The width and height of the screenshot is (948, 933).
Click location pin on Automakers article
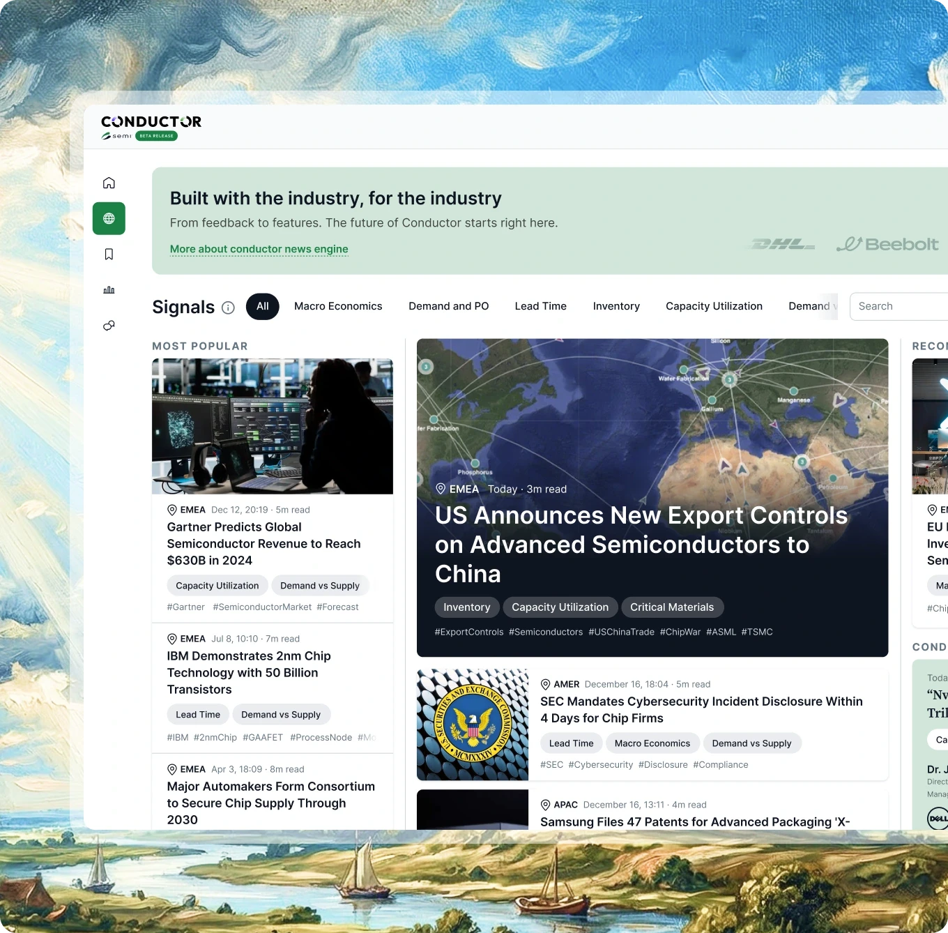pyautogui.click(x=172, y=769)
